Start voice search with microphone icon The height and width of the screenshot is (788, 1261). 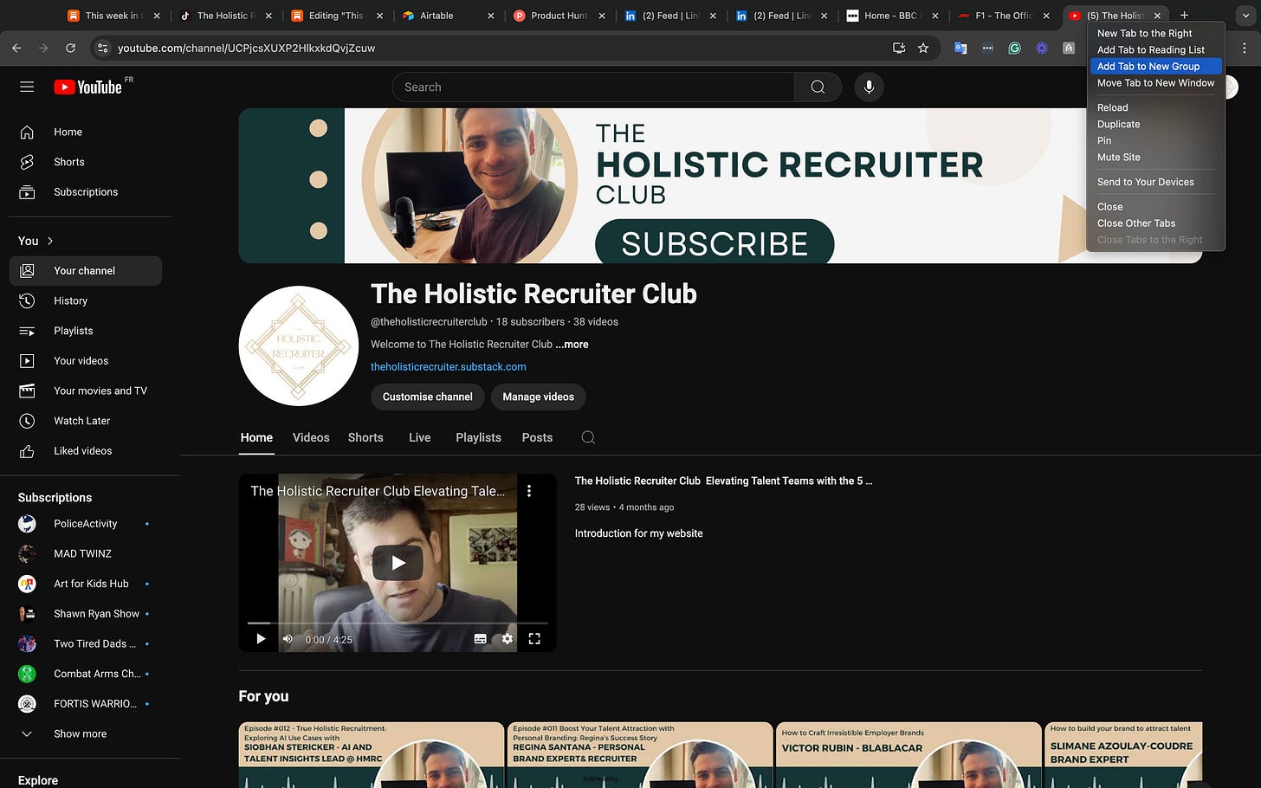[869, 87]
